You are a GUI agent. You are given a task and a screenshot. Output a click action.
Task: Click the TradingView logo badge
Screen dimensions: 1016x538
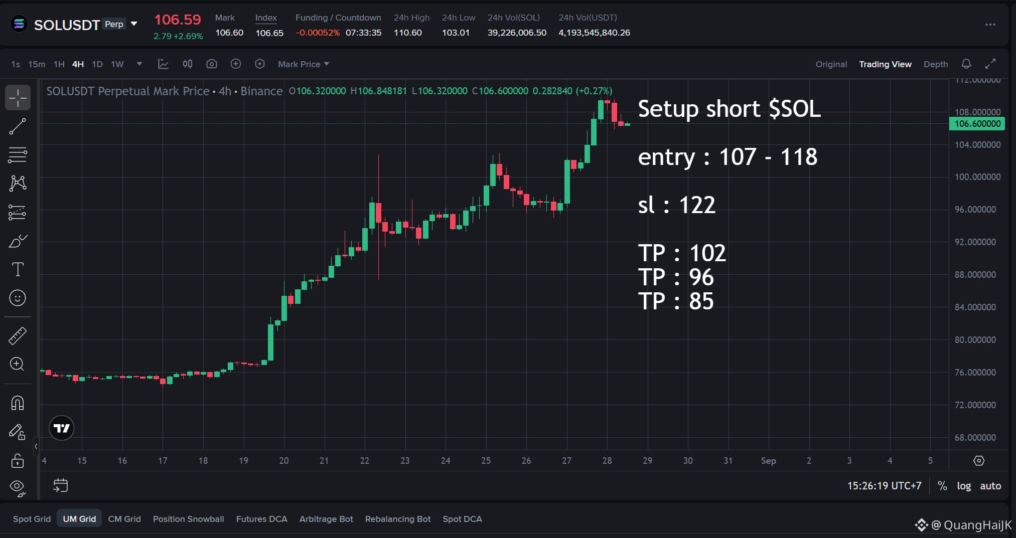(x=62, y=428)
